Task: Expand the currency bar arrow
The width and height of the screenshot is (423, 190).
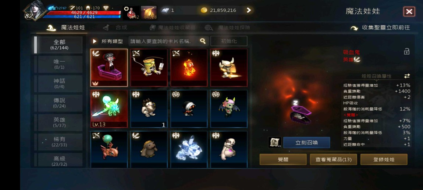Action: pyautogui.click(x=249, y=10)
